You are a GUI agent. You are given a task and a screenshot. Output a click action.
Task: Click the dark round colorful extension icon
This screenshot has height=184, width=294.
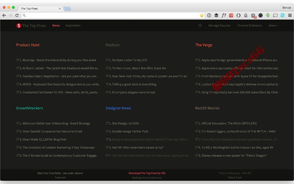[x=260, y=15]
